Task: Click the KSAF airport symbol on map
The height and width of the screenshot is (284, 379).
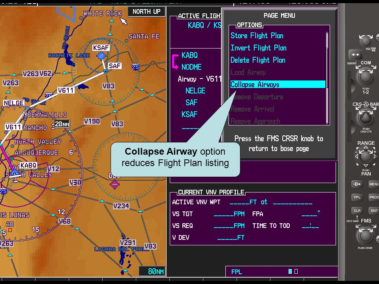Action: (x=101, y=56)
